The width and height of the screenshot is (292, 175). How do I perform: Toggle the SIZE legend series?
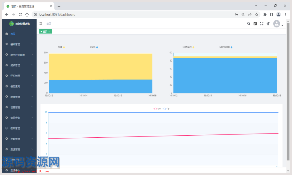click(61, 47)
